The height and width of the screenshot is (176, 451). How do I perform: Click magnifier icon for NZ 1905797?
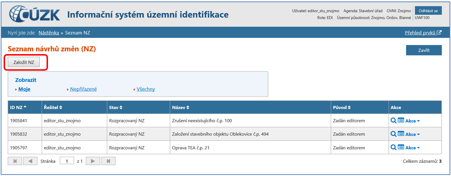[393, 148]
